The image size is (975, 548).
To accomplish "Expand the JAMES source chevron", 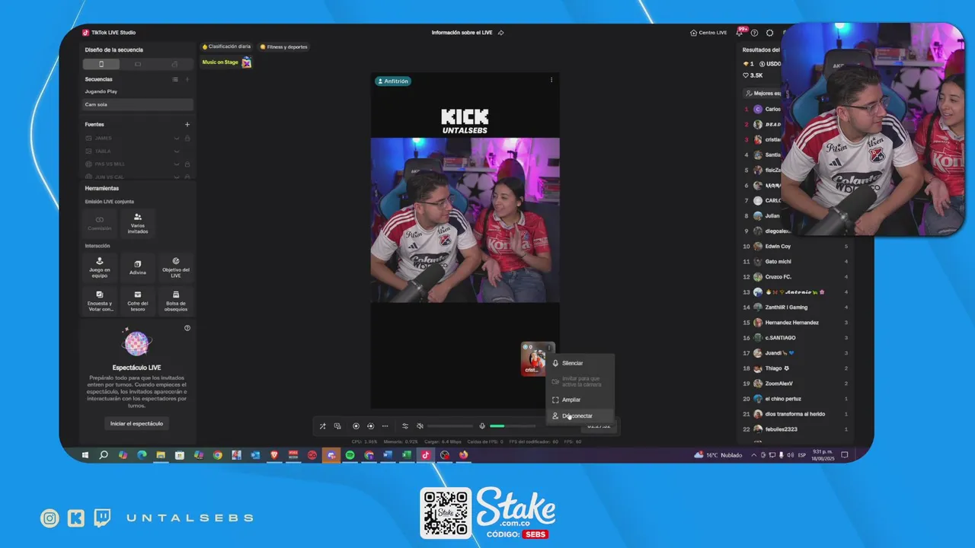I will coord(177,138).
